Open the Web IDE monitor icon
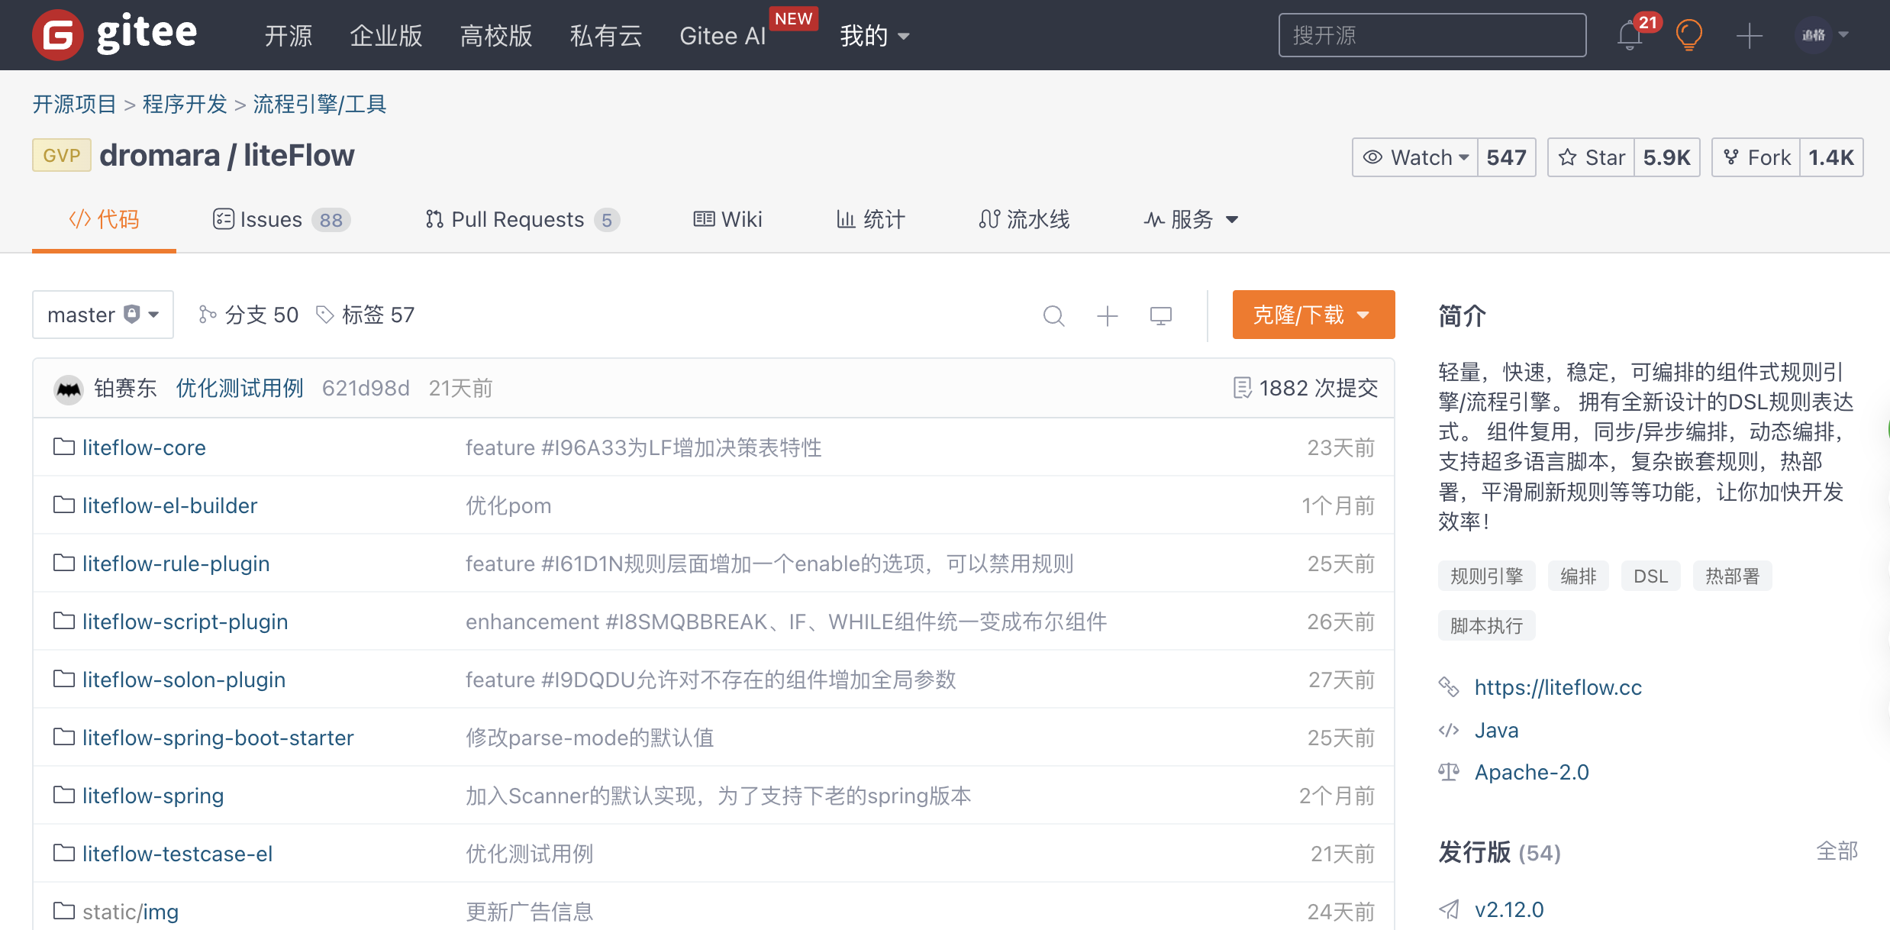 [1161, 315]
